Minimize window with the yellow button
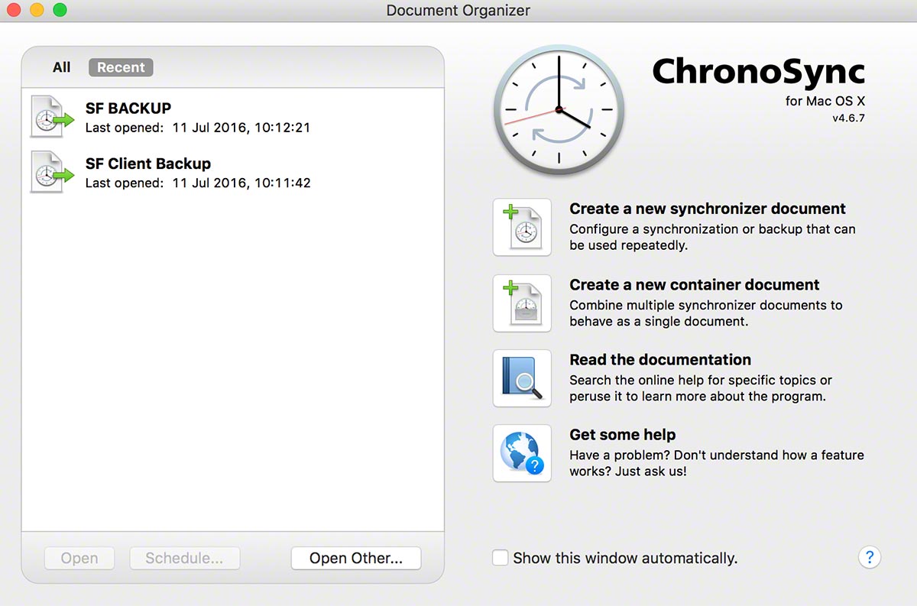This screenshot has width=917, height=606. click(x=37, y=11)
